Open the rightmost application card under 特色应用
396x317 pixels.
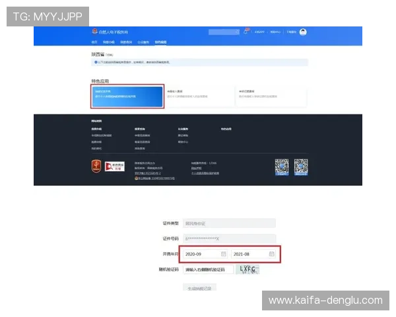pos(271,96)
